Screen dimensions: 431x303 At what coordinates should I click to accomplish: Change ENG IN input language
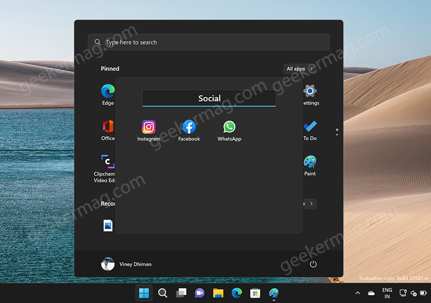click(387, 293)
